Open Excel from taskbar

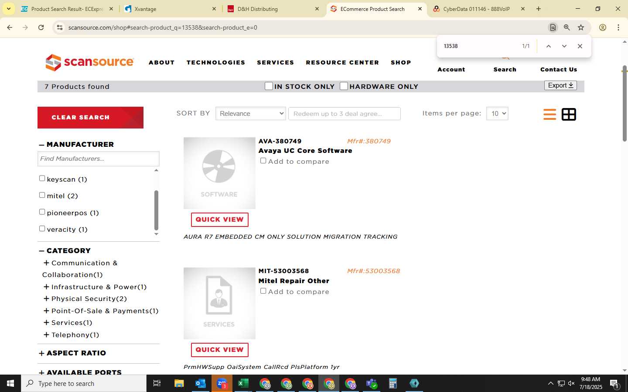pyautogui.click(x=243, y=383)
